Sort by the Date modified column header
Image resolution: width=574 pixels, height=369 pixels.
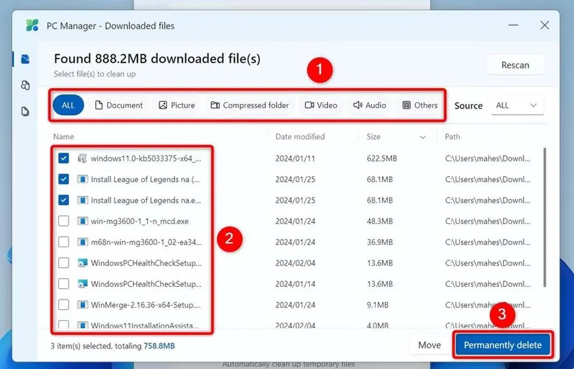pos(300,137)
